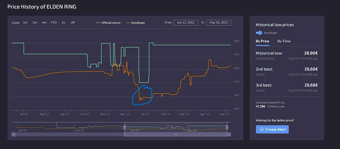Click the 50 € axis label

pyautogui.click(x=236, y=41)
